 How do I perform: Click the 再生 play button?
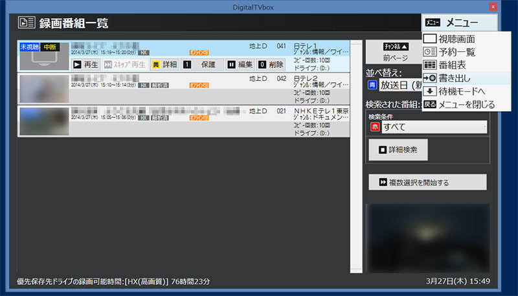point(85,65)
